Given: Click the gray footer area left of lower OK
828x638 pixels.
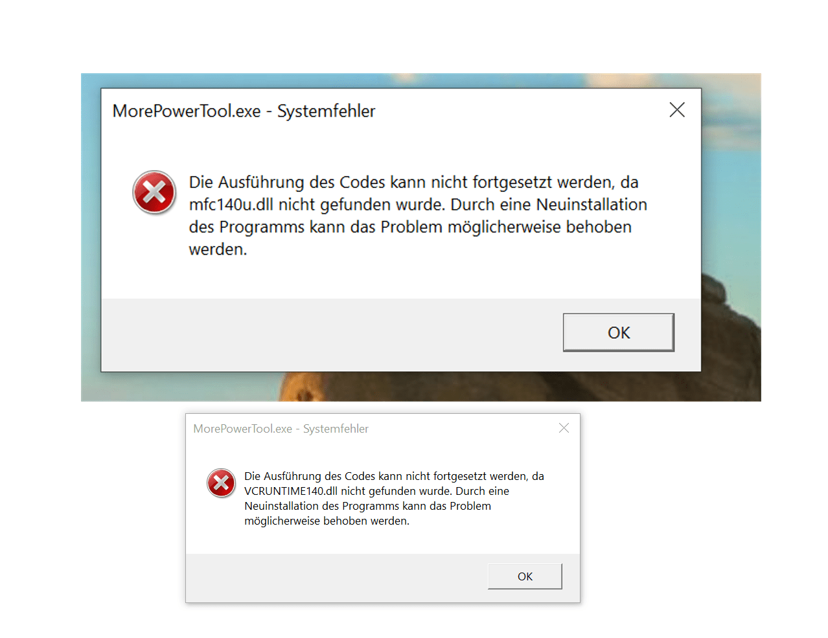Looking at the screenshot, I should (337, 577).
